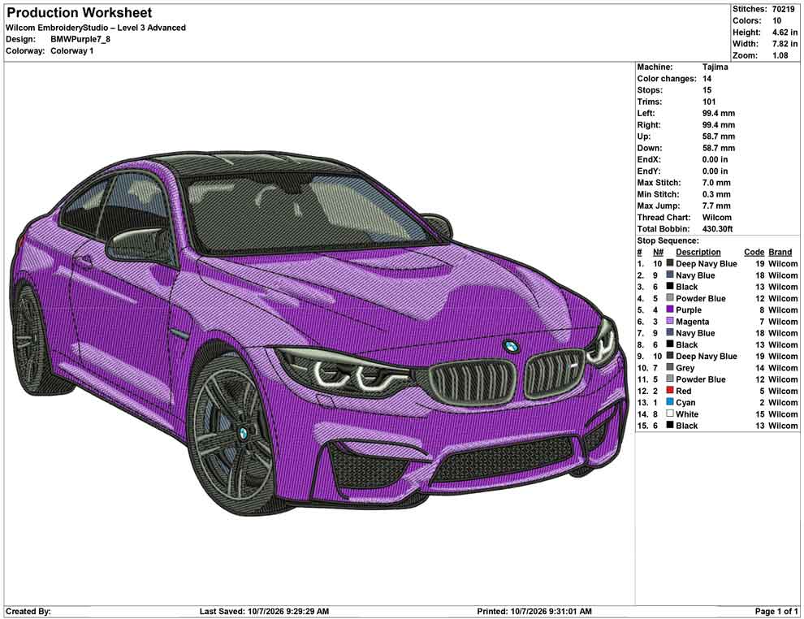This screenshot has height=619, width=804.
Task: Click the purple BMW embroidery design preview
Action: (319, 333)
